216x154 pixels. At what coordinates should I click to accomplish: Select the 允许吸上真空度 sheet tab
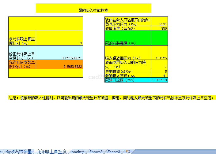51,152
